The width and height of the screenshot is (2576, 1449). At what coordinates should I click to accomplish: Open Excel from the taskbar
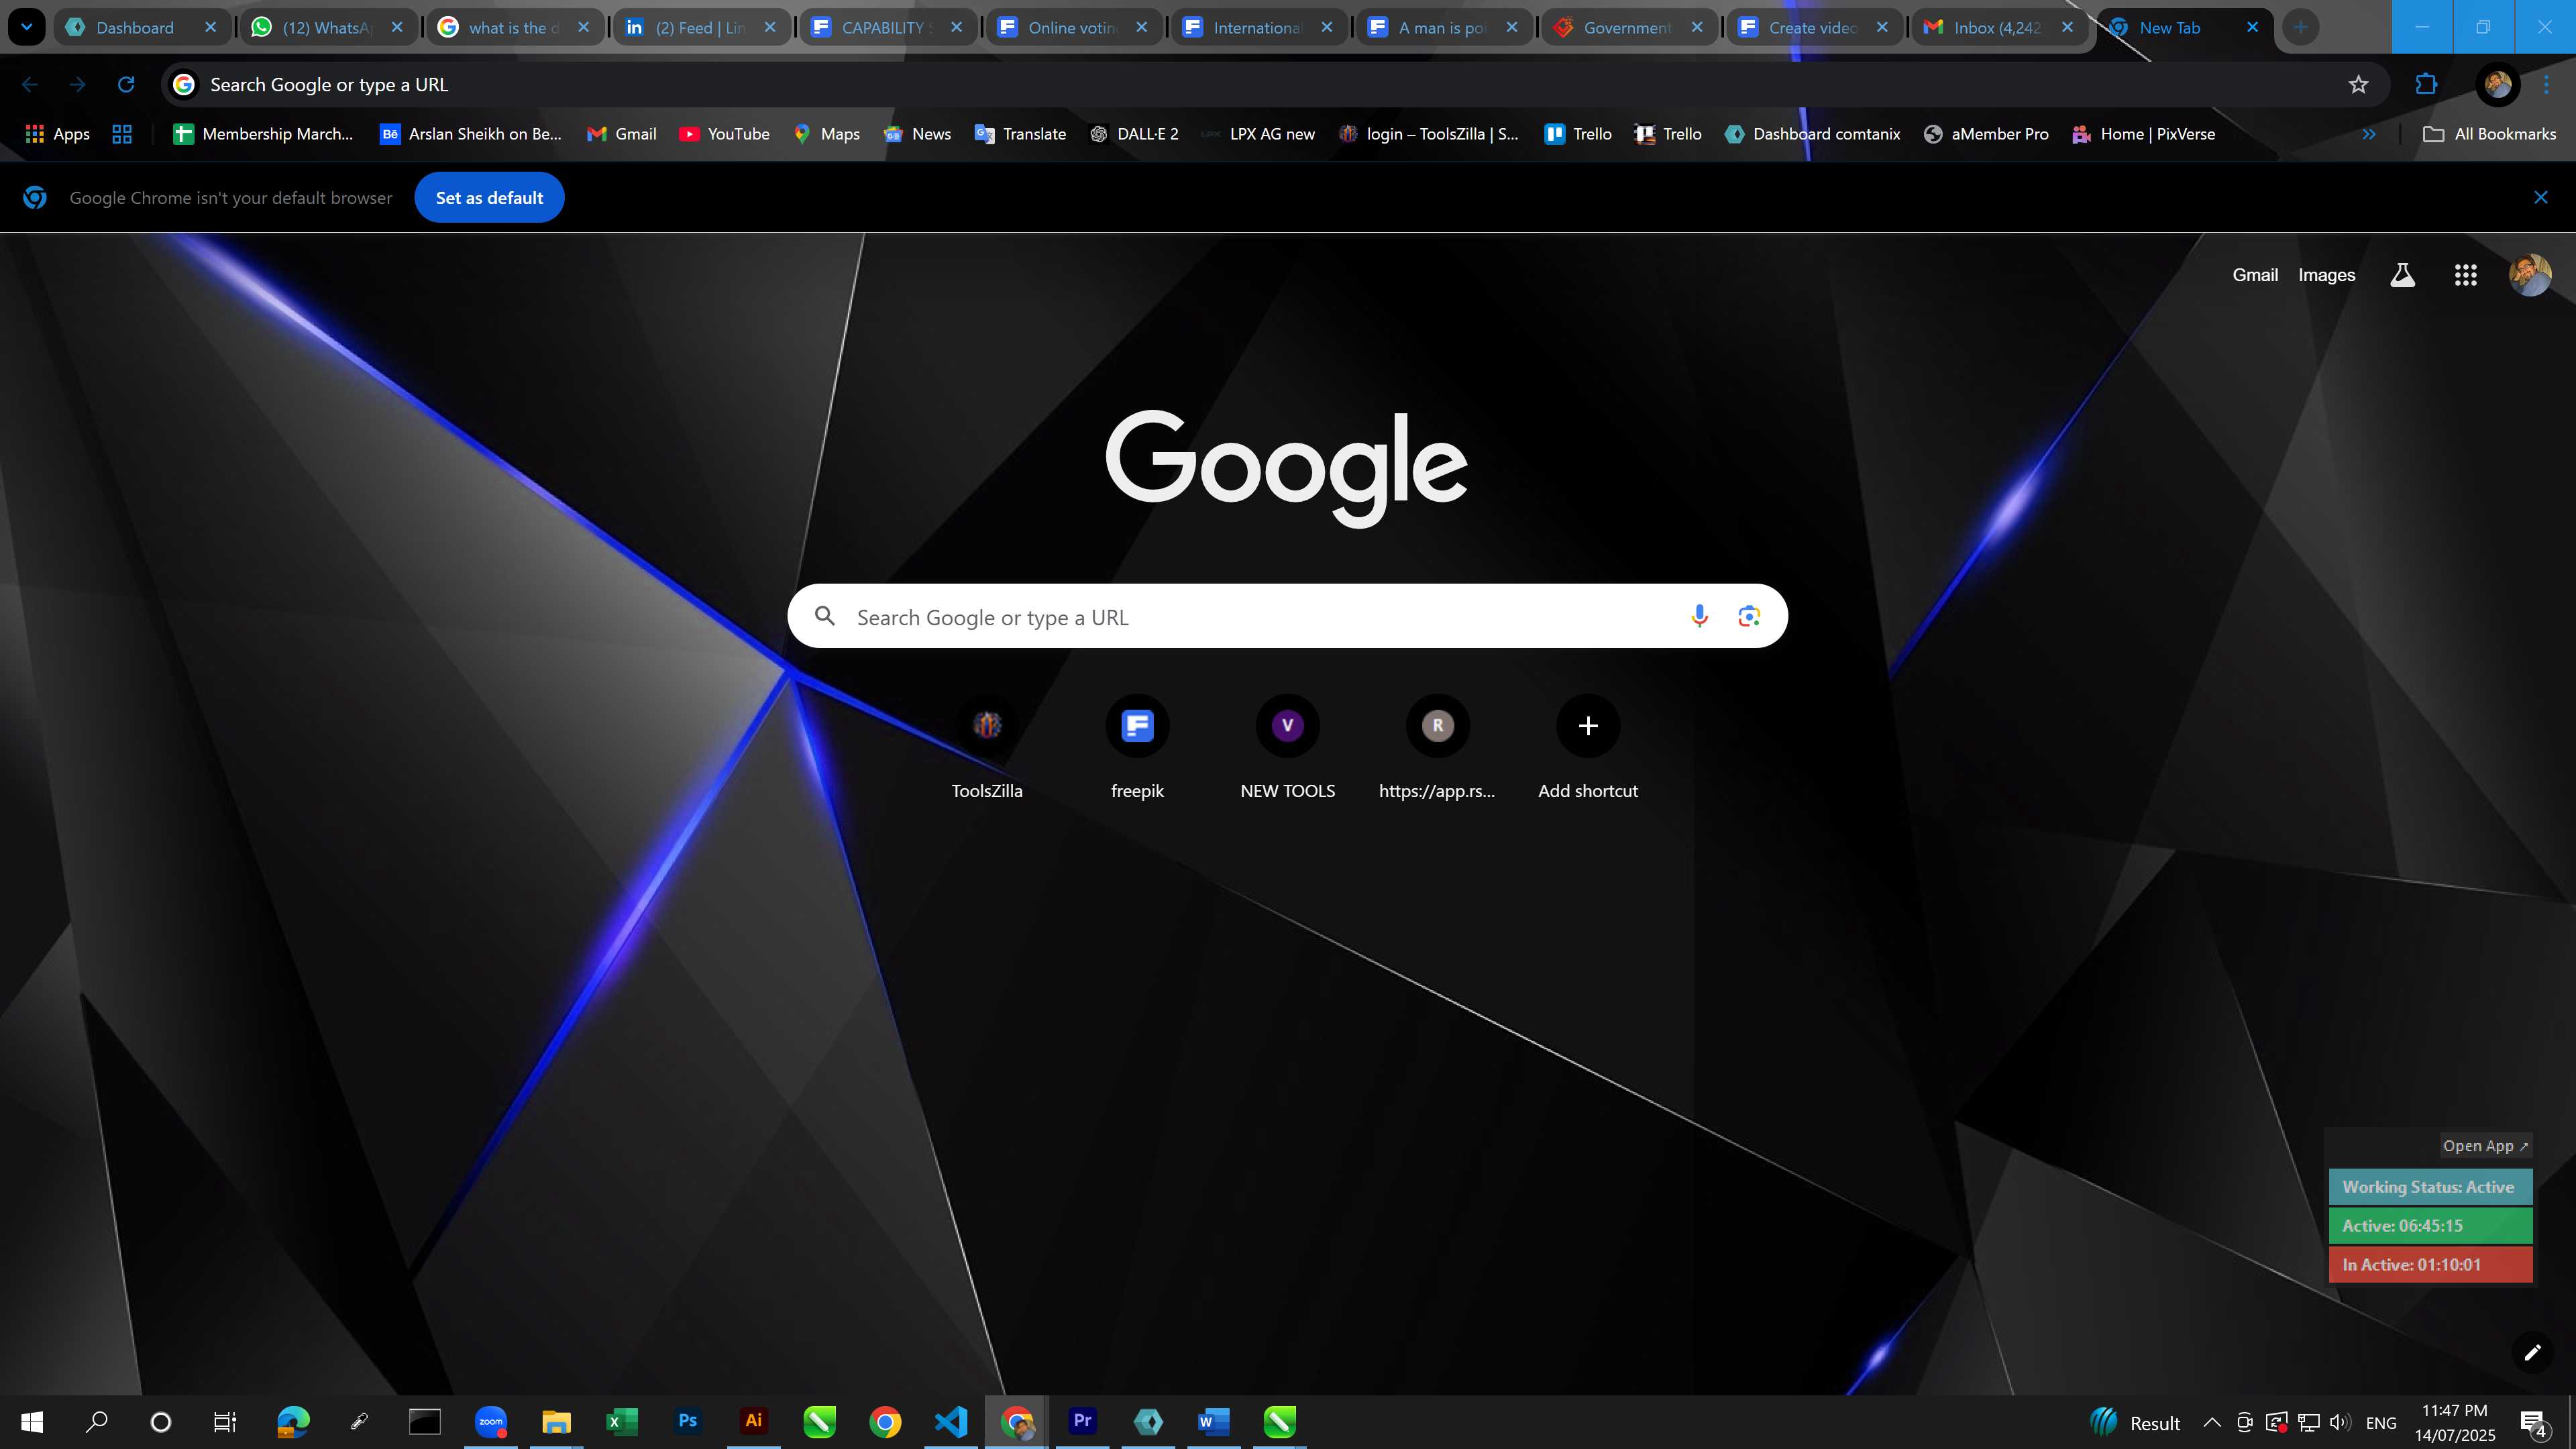coord(622,1422)
